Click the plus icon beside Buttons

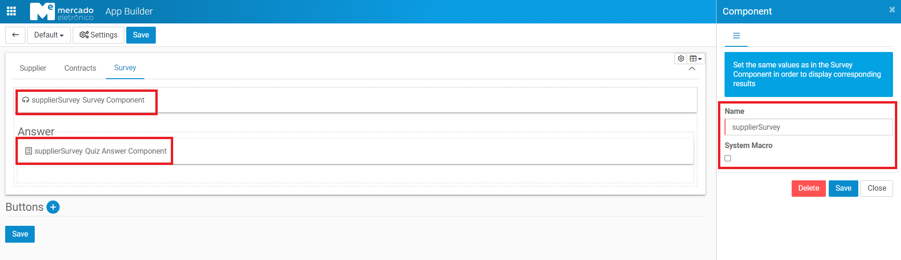coord(53,207)
